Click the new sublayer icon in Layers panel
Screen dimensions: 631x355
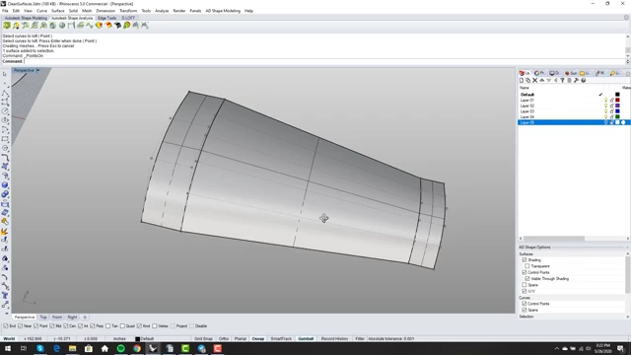[x=528, y=81]
